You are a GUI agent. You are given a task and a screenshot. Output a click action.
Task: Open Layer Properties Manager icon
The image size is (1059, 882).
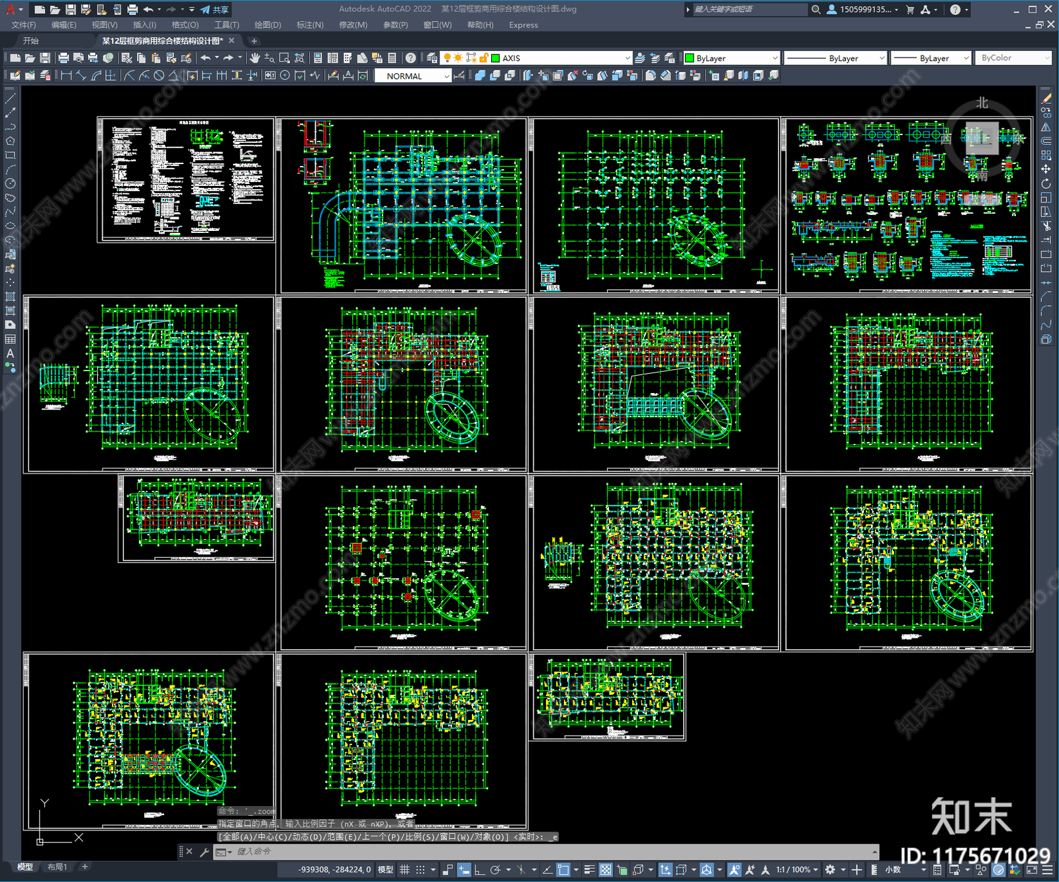[432, 58]
